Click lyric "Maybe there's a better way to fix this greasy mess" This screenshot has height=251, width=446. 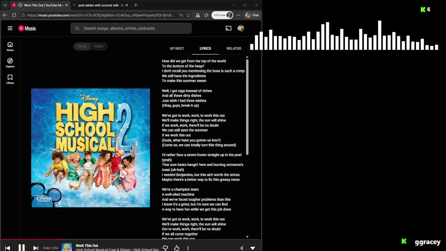coord(201,180)
